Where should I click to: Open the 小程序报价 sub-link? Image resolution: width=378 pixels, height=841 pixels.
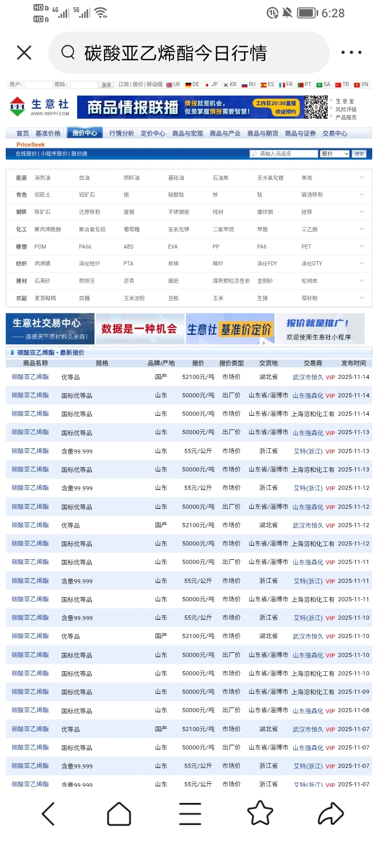(x=54, y=154)
